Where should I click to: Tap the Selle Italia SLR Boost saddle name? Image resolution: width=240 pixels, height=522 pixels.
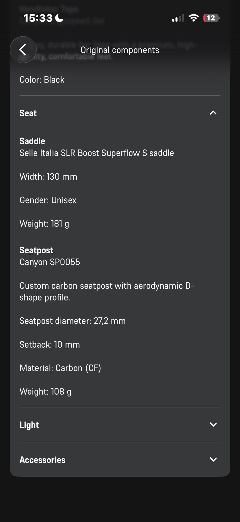pyautogui.click(x=97, y=153)
